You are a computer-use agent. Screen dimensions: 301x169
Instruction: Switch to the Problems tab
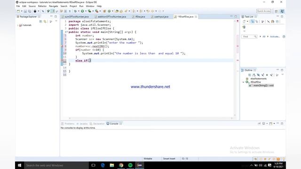tap(68, 123)
